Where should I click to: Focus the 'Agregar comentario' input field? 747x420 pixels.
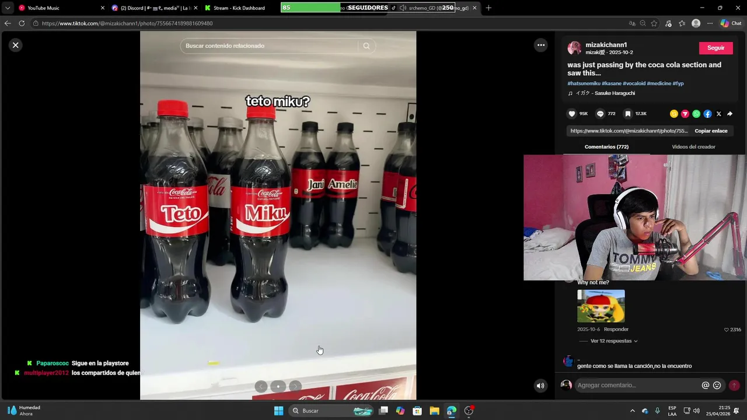[x=637, y=385]
